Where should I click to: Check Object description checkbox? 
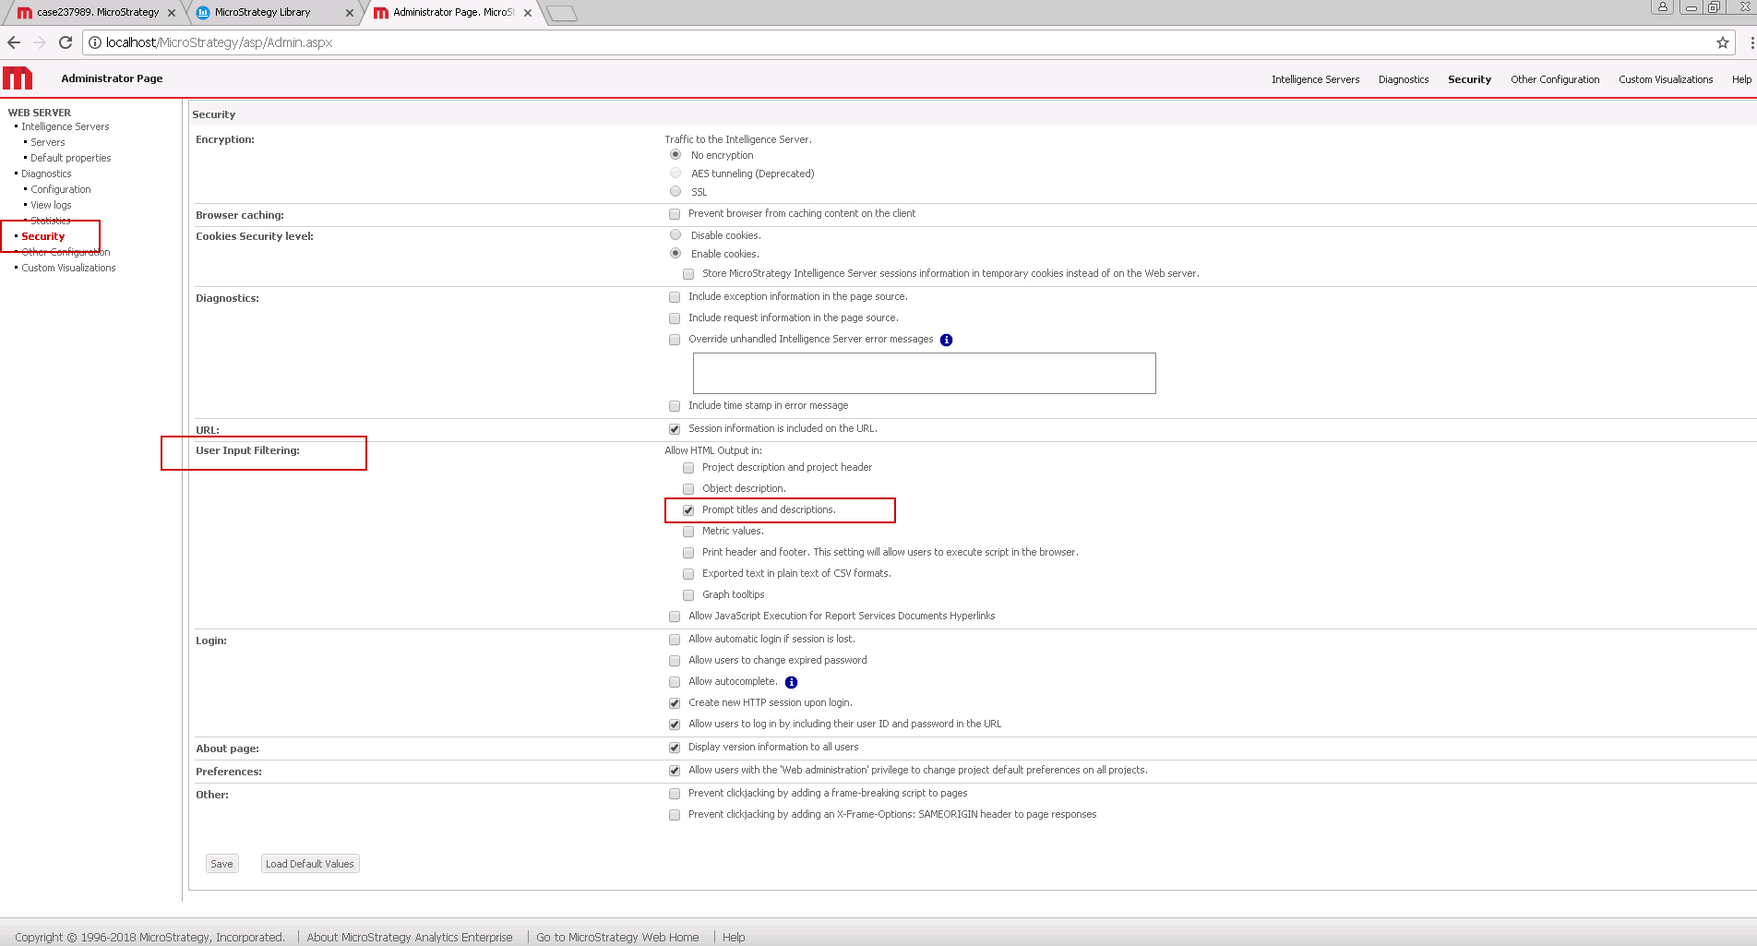[x=688, y=489]
